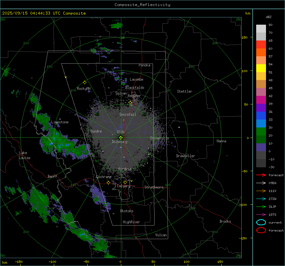Click the Vulcan town label
This screenshot has height=266, width=285.
pos(161,235)
